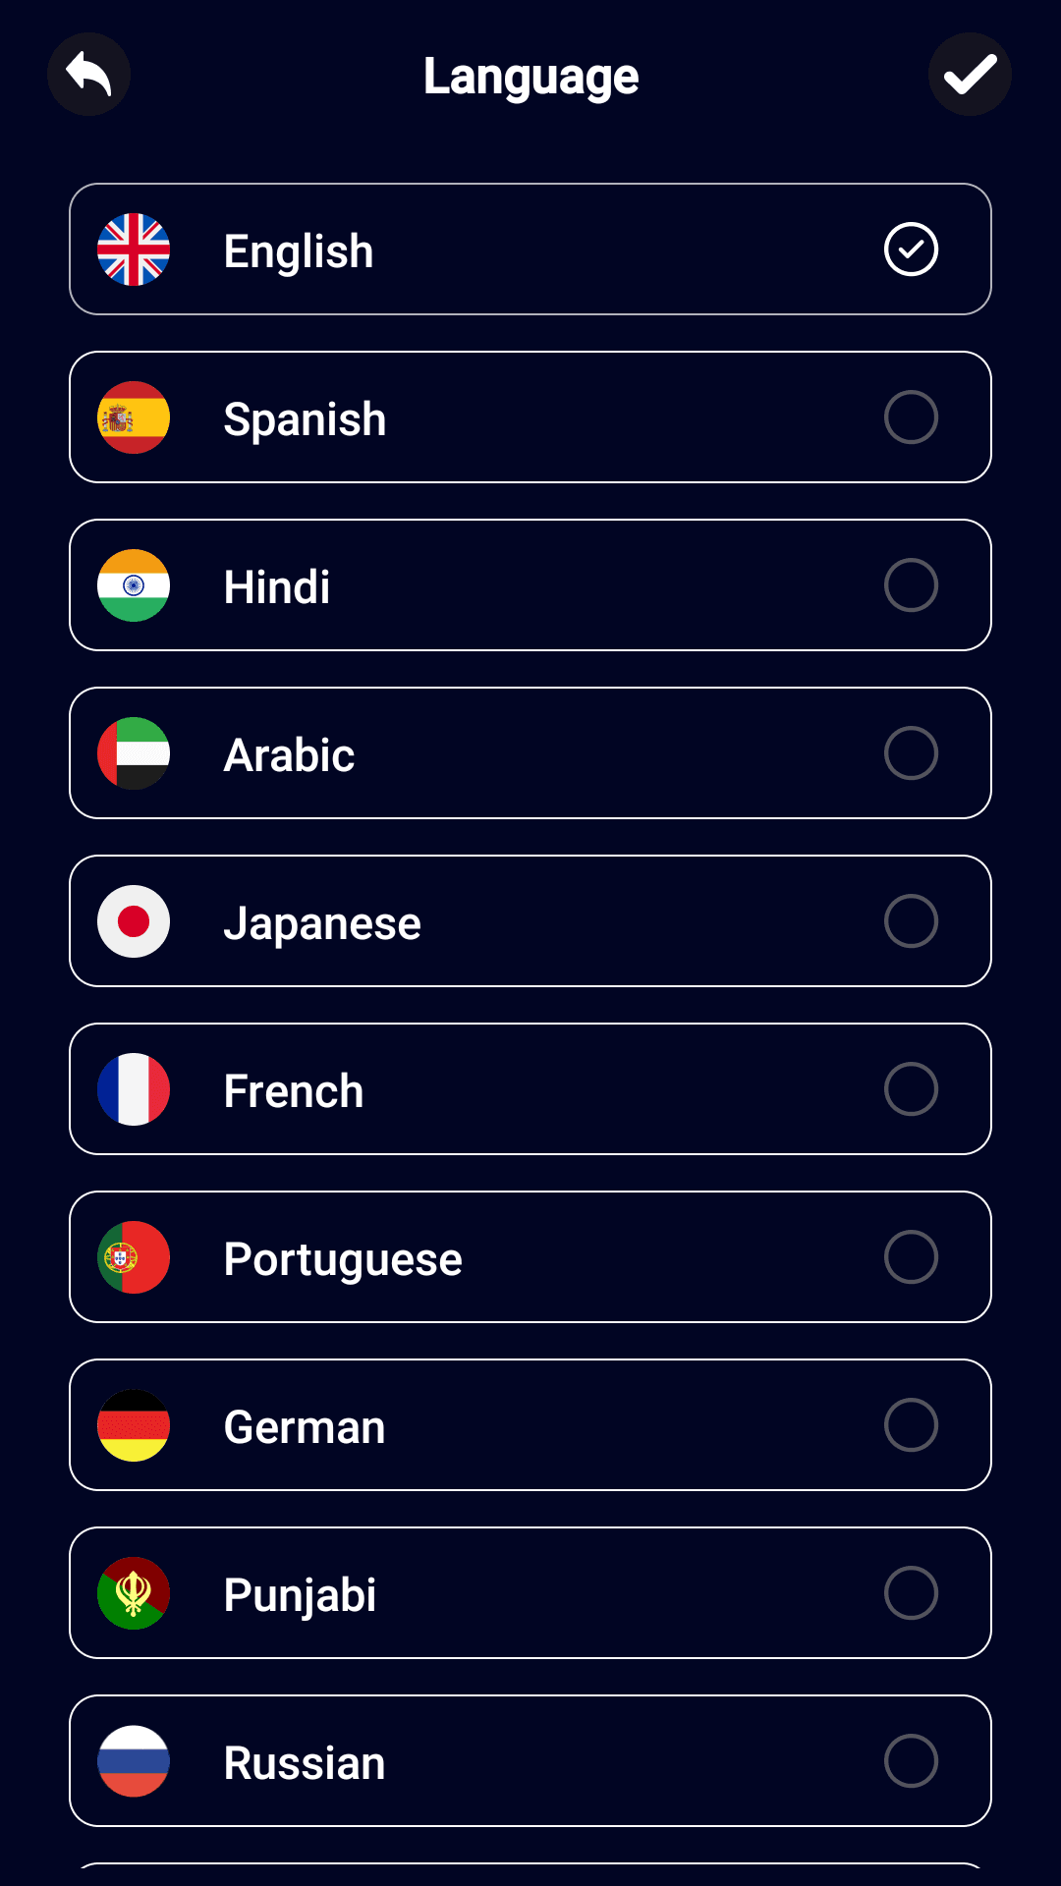Confirm selection with the checkmark icon
Image resolution: width=1061 pixels, height=1886 pixels.
click(970, 75)
